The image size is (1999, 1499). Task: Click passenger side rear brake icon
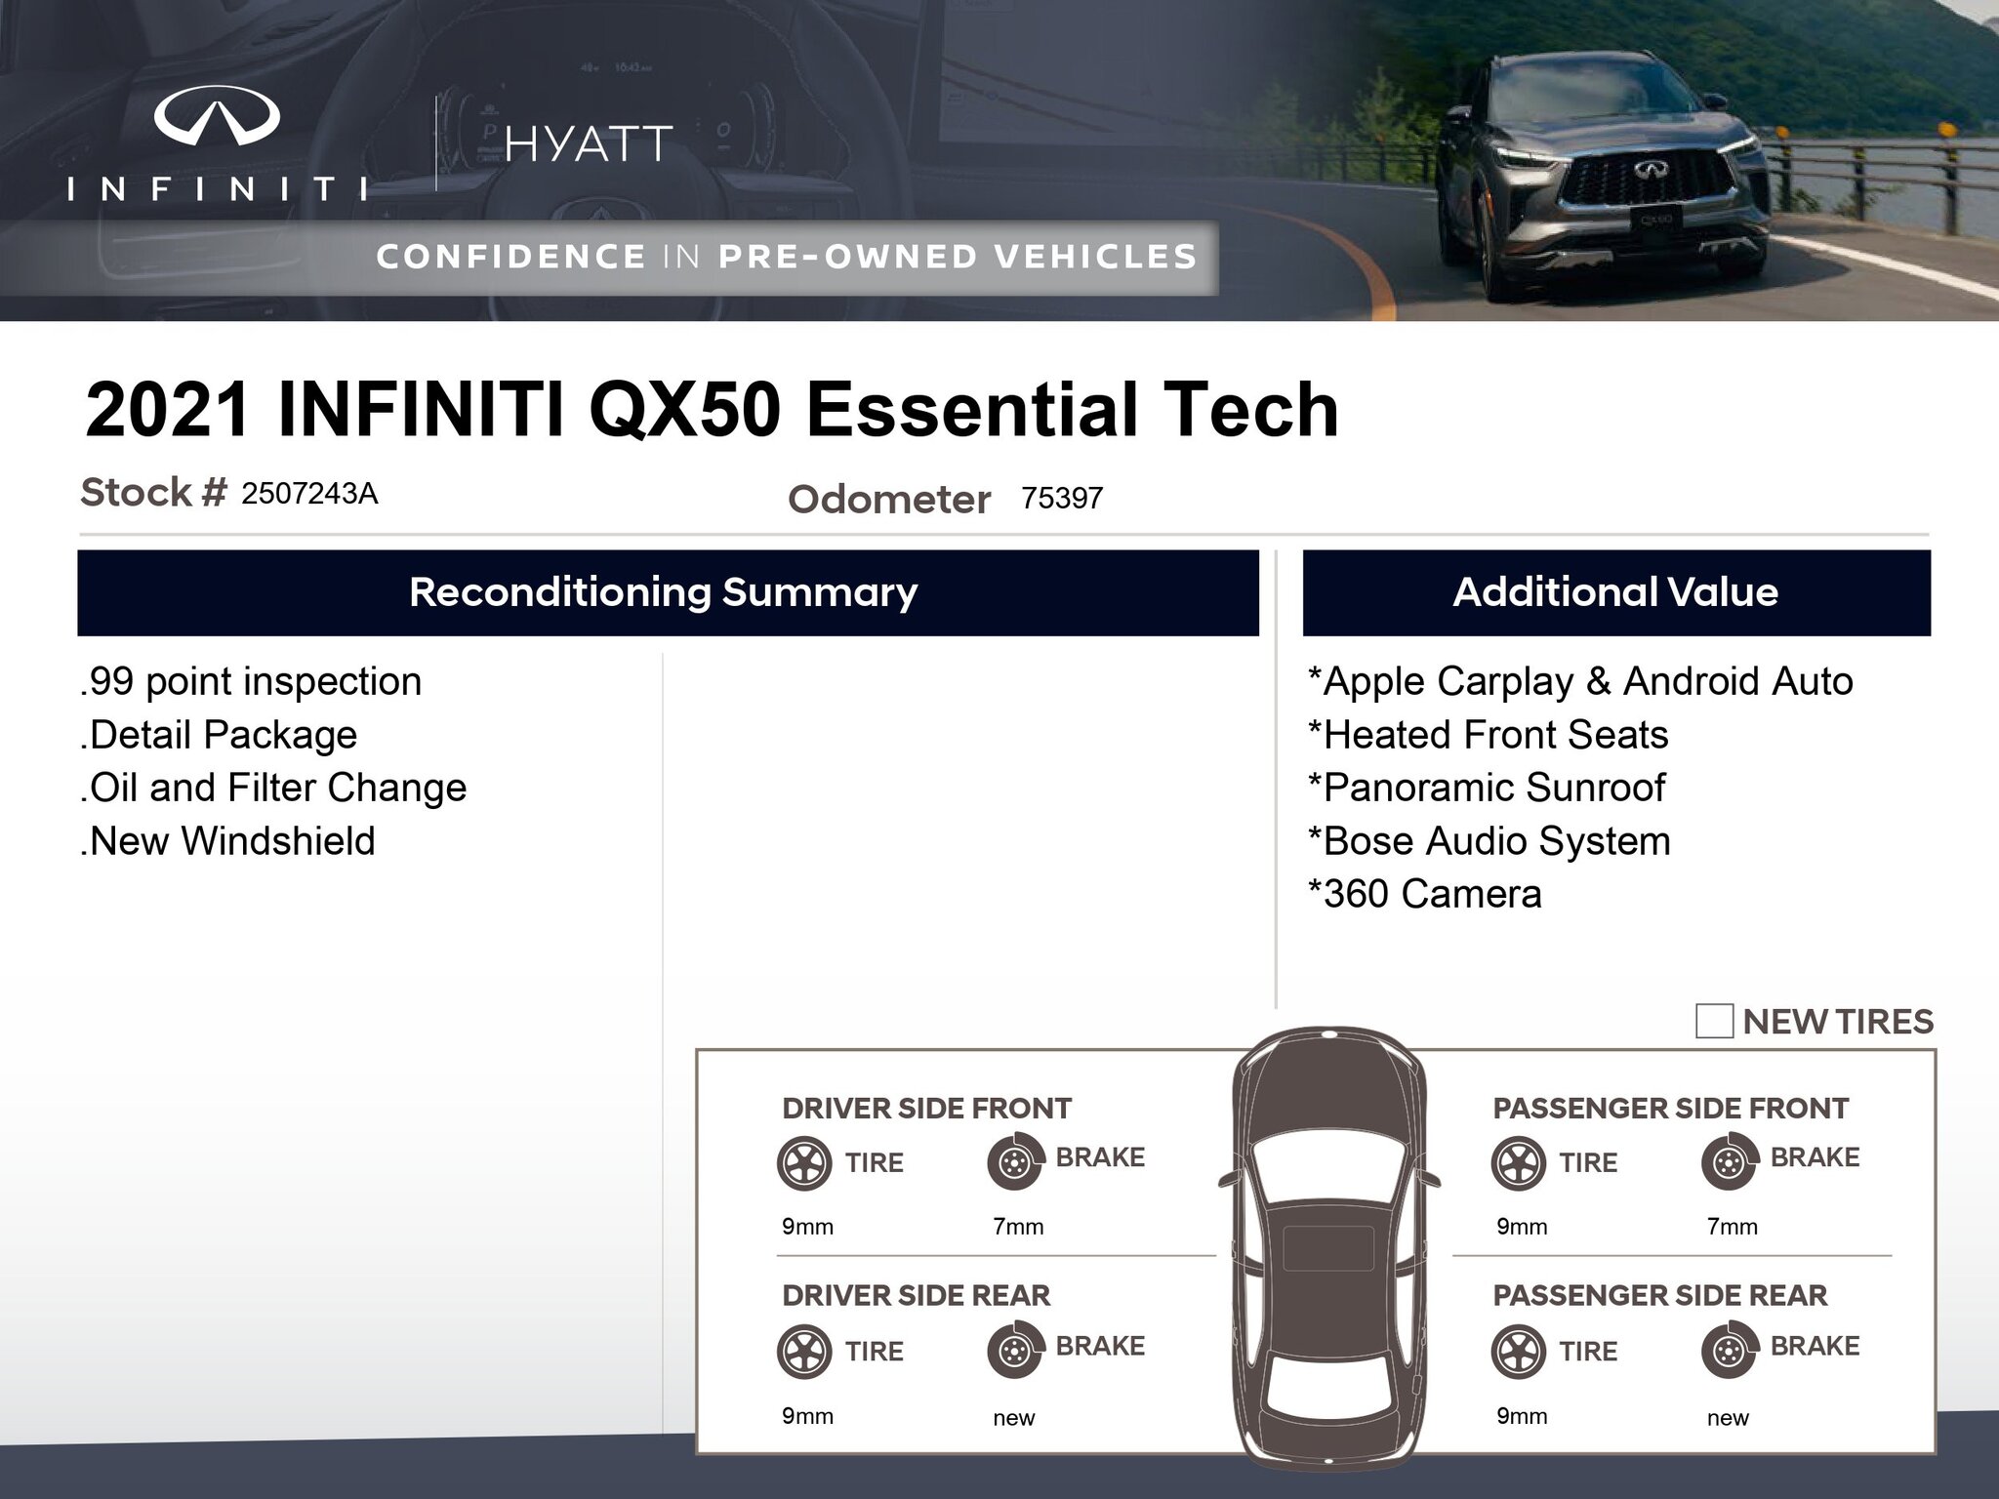tap(1729, 1351)
